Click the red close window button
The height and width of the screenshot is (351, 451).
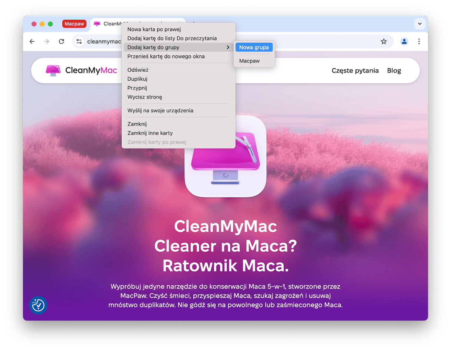tap(34, 24)
